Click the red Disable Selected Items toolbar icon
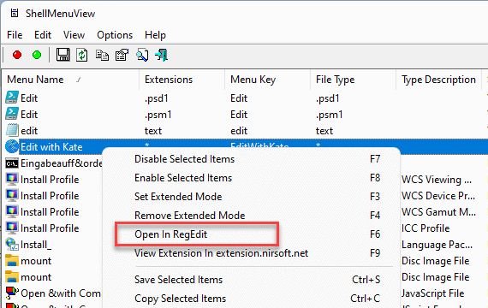The height and width of the screenshot is (308, 488). 17,55
